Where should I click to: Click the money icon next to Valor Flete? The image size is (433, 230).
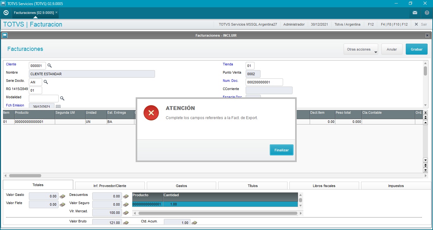(62, 204)
